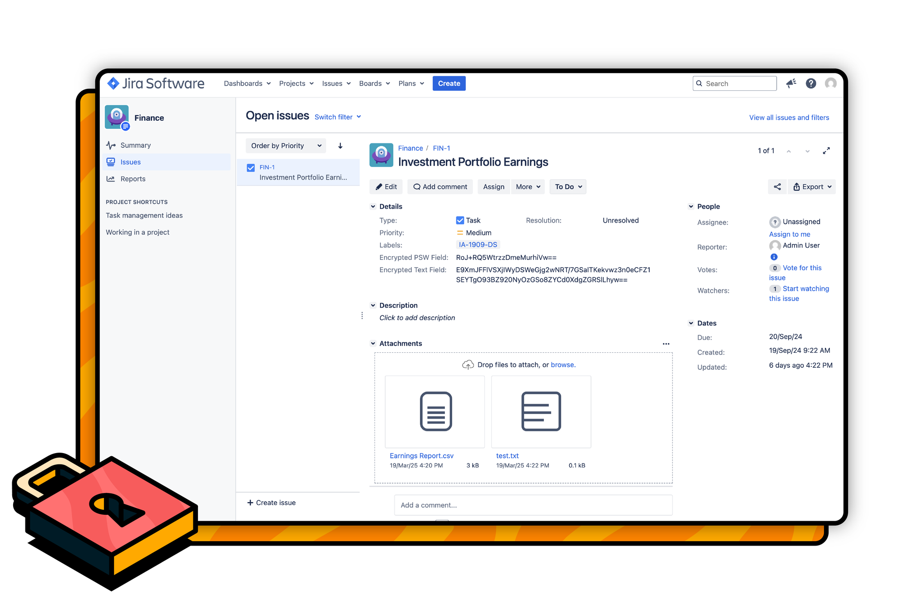Image resolution: width=908 pixels, height=605 pixels.
Task: Reverse sort order with arrow icon
Action: tap(340, 146)
